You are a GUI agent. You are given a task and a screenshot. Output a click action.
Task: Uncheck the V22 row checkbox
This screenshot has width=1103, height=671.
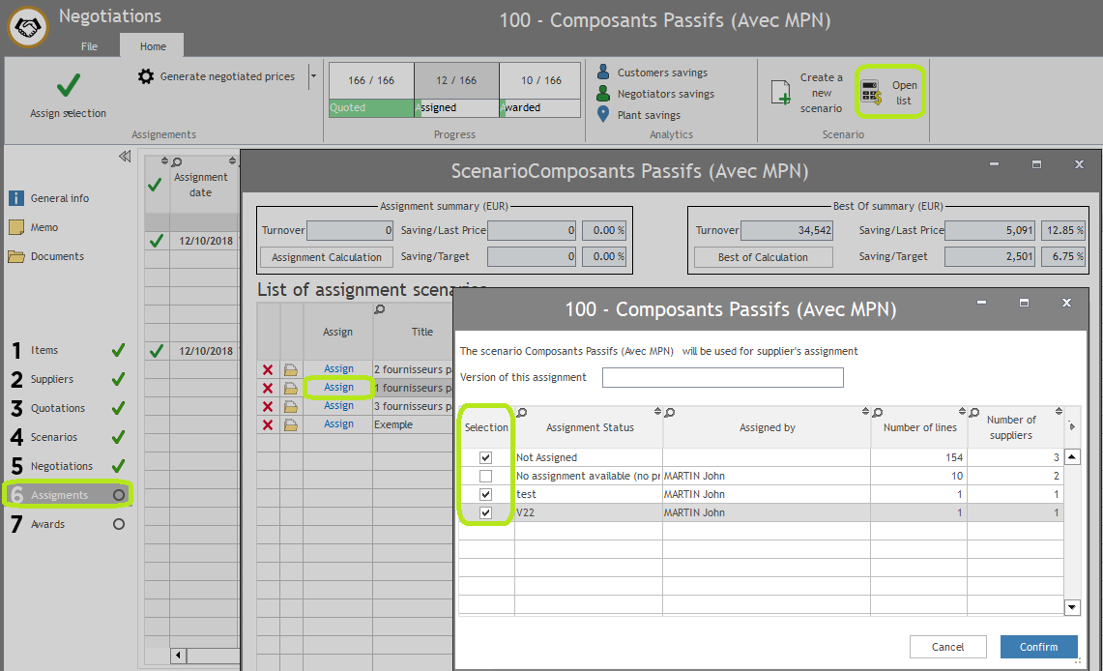pyautogui.click(x=485, y=512)
